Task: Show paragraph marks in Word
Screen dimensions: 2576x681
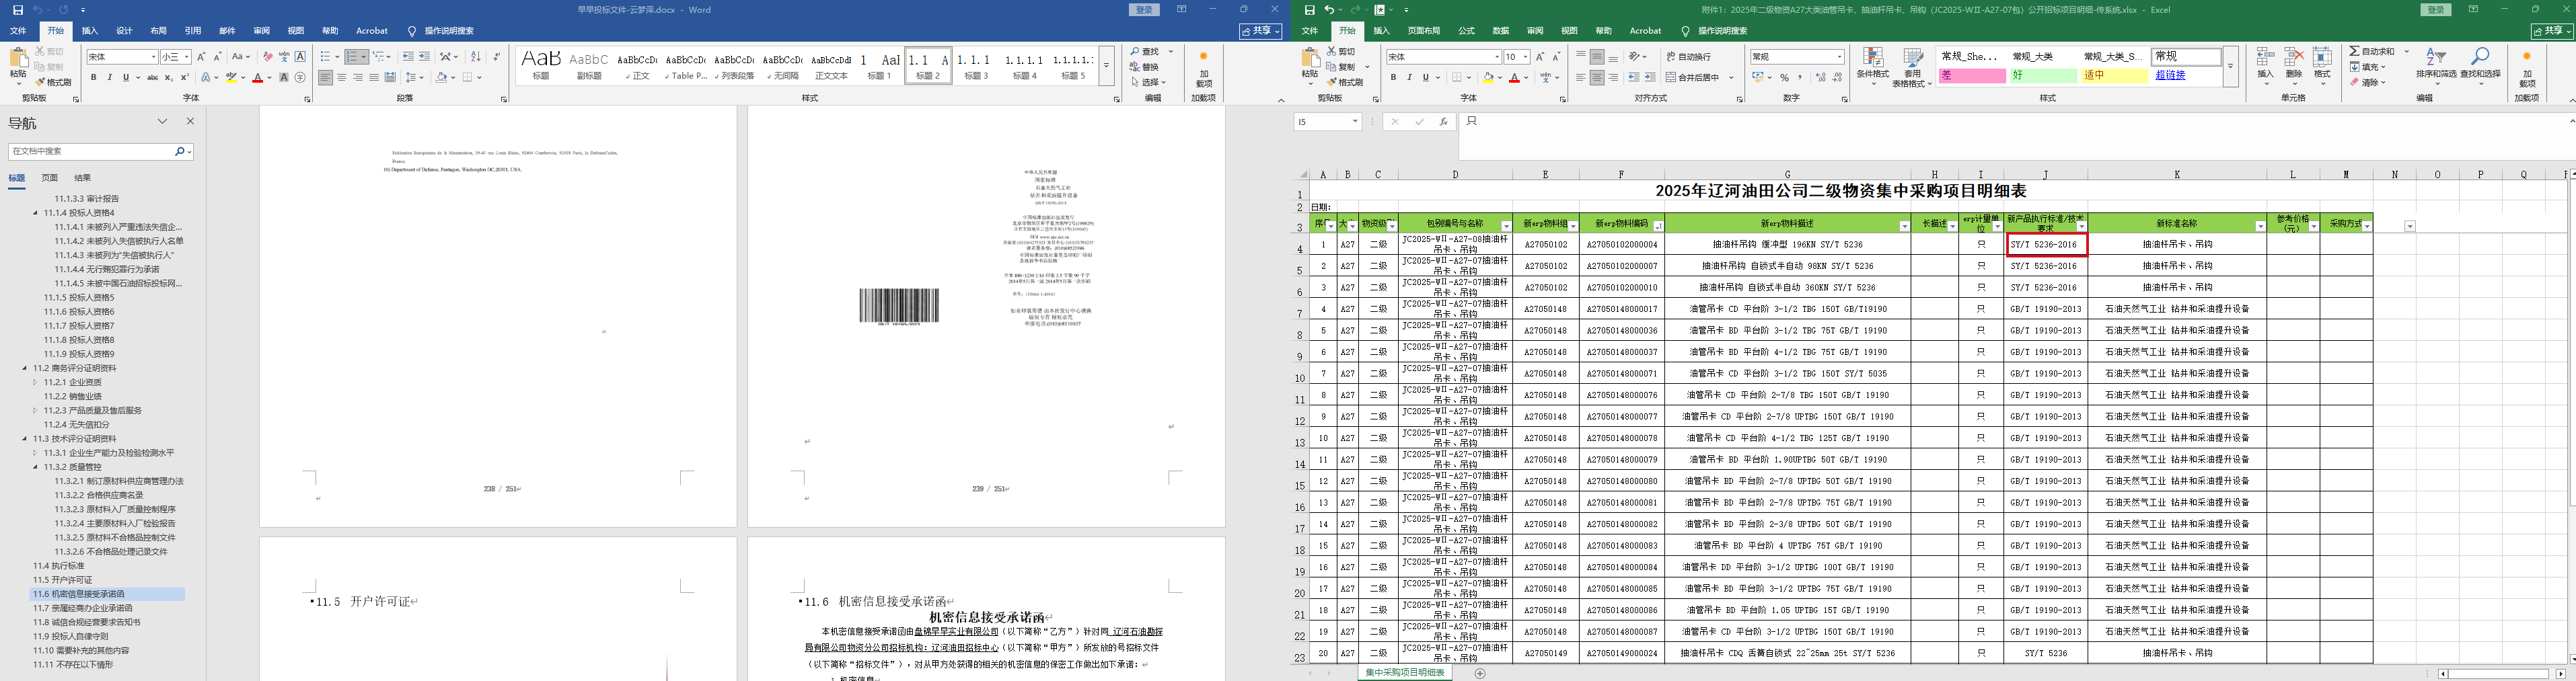Action: click(x=497, y=57)
